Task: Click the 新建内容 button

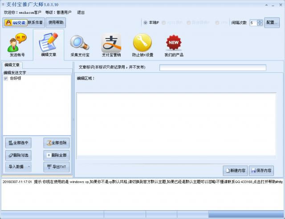Action: tap(236, 171)
